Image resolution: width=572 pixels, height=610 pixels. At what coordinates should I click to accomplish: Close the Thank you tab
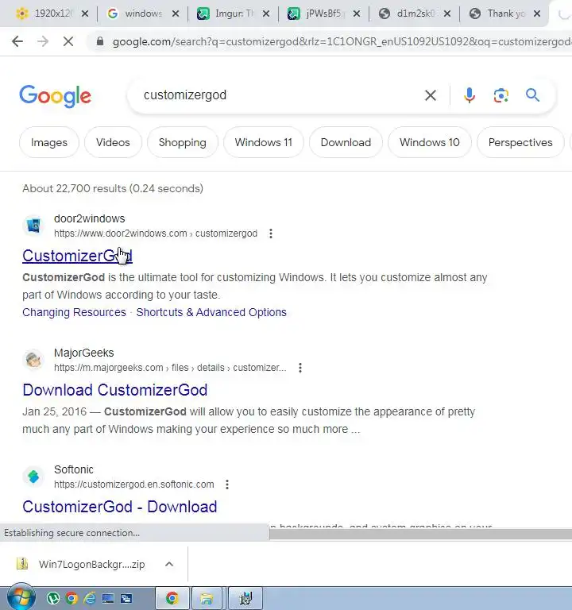pyautogui.click(x=537, y=14)
